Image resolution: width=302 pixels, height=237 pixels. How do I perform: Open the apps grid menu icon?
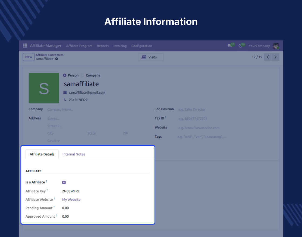pos(25,46)
